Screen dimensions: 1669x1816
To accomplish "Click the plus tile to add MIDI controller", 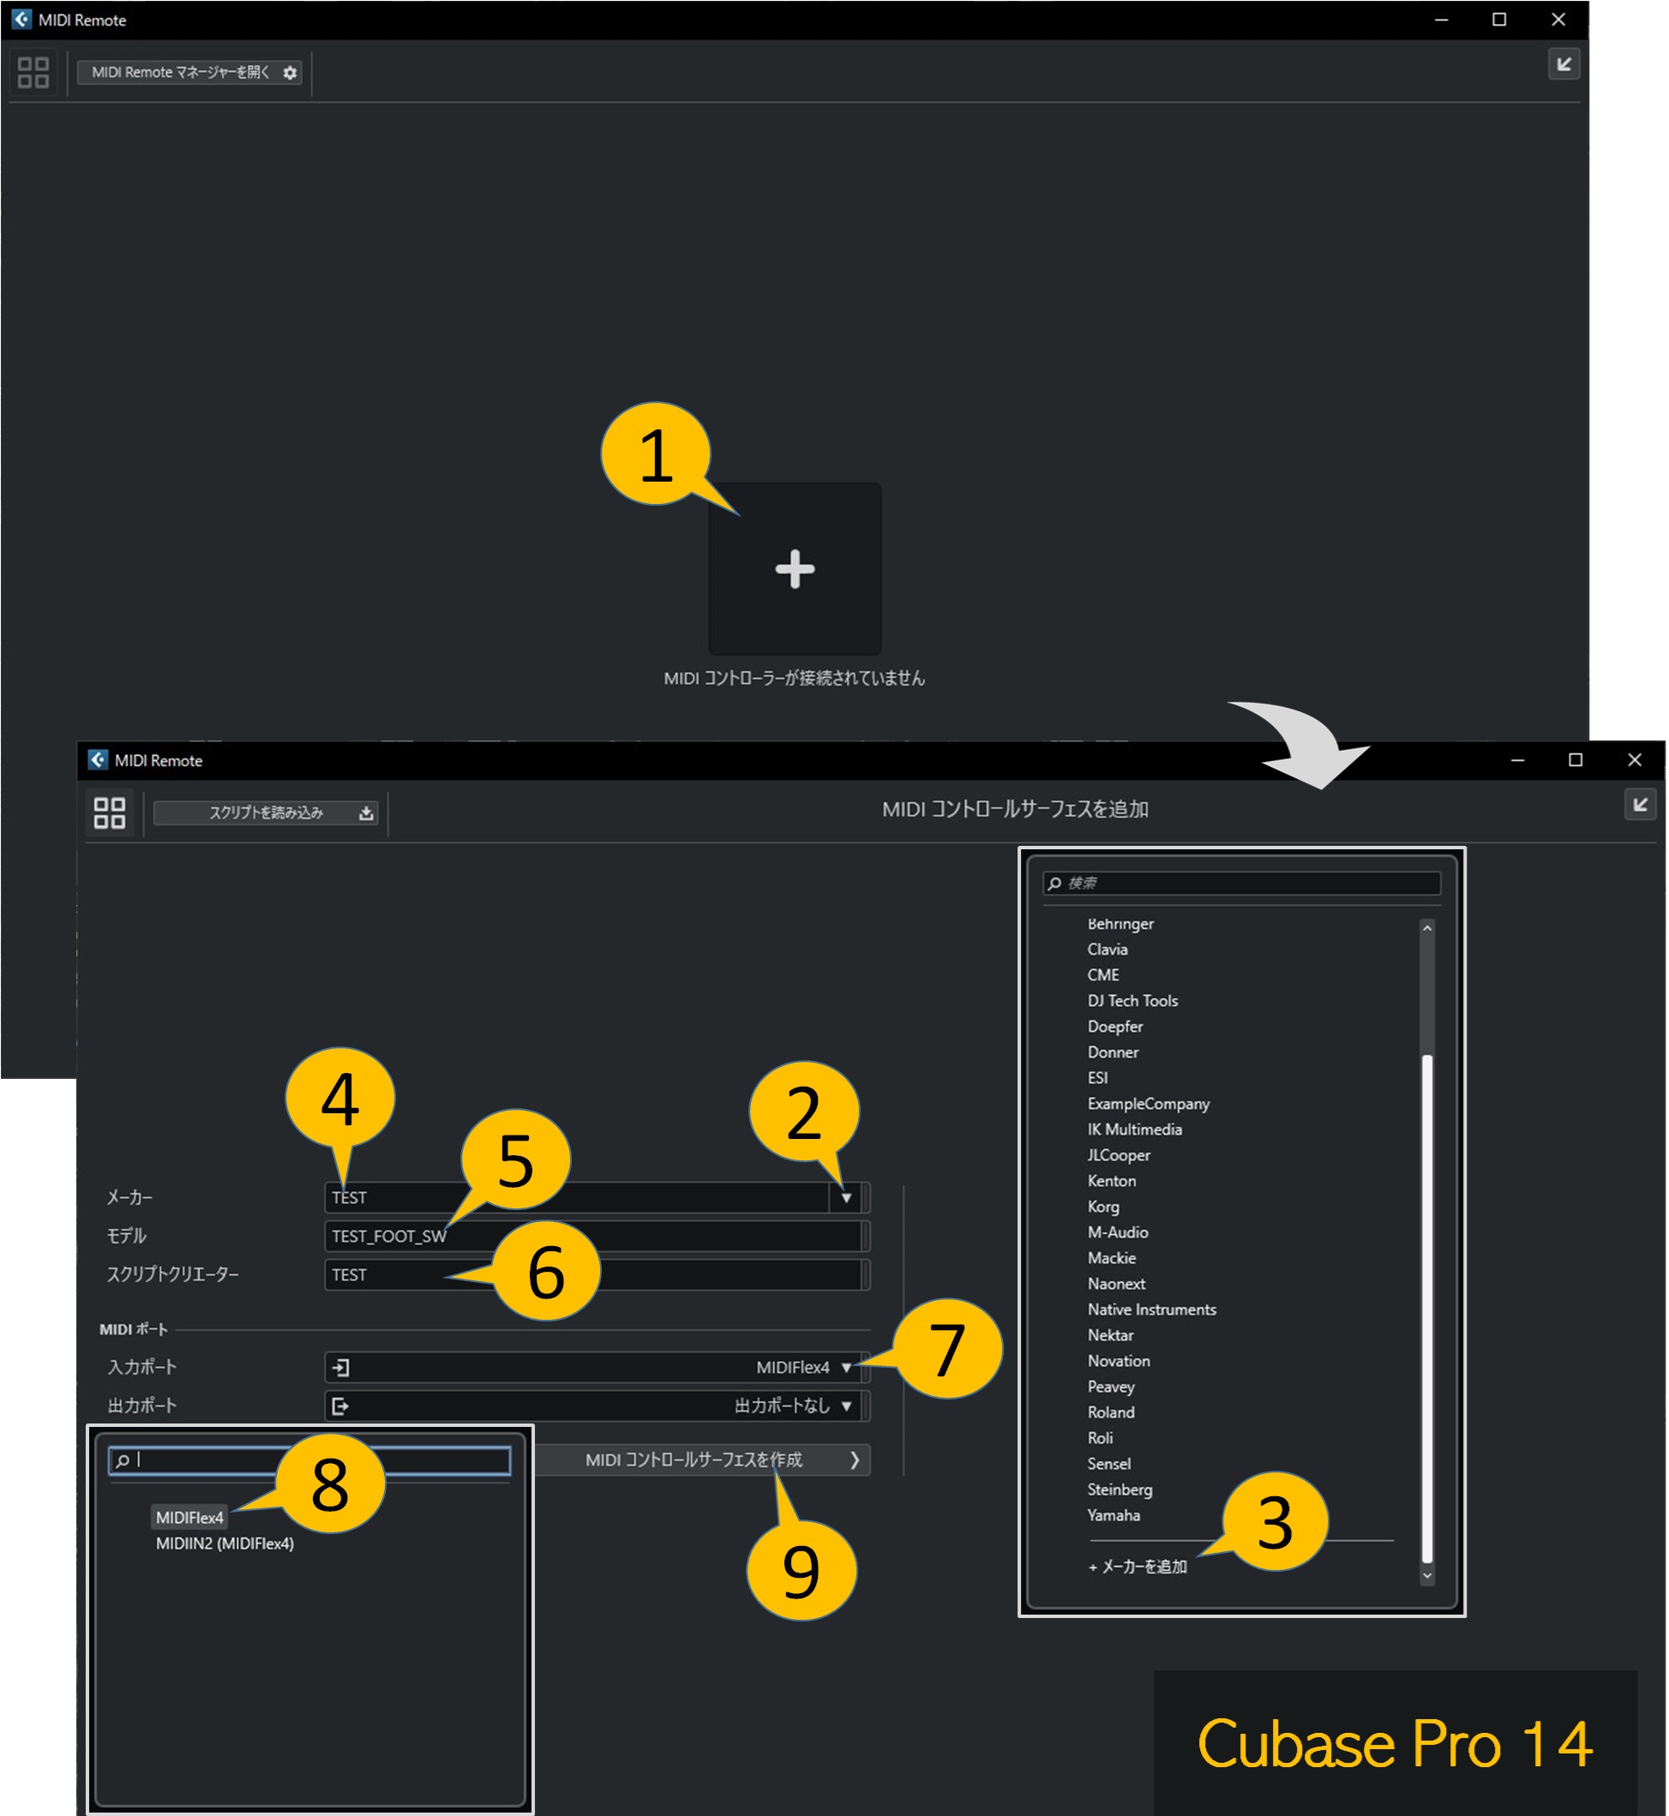I will tap(795, 569).
